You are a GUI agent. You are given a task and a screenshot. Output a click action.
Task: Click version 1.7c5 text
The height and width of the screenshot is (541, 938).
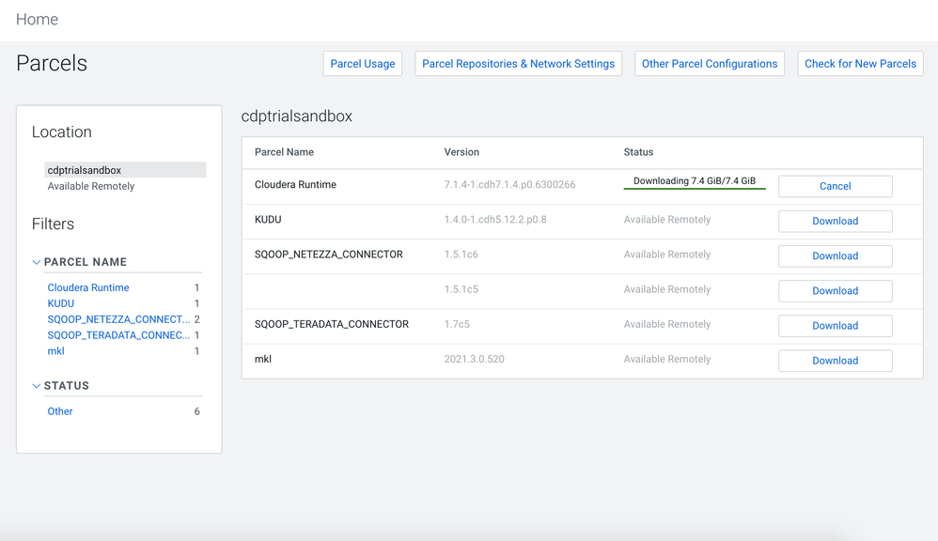(x=457, y=324)
